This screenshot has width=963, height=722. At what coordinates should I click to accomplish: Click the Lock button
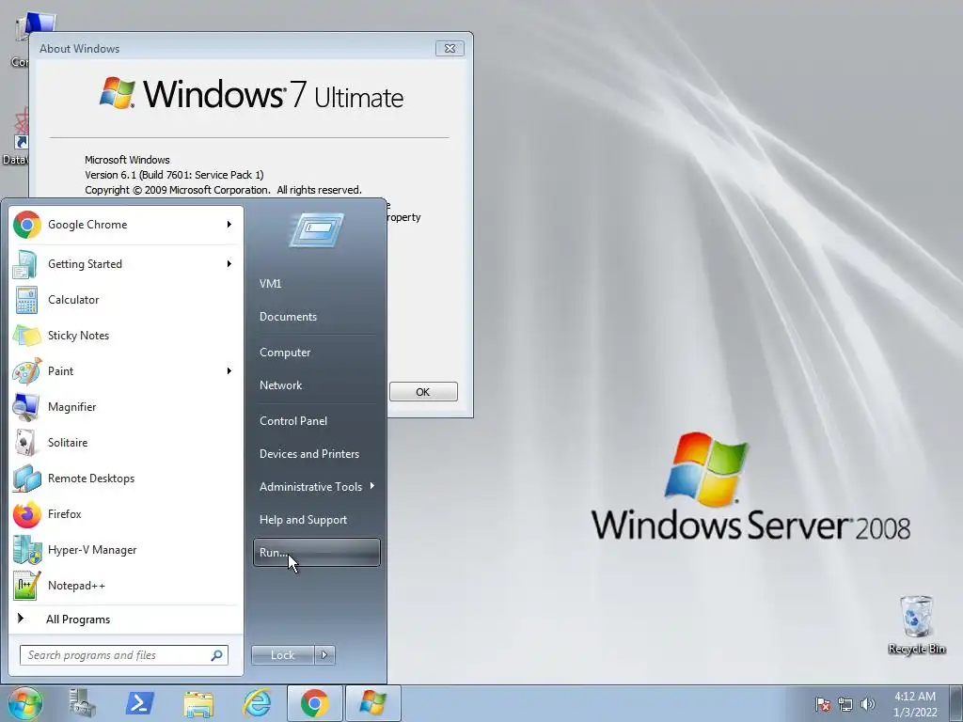click(283, 655)
